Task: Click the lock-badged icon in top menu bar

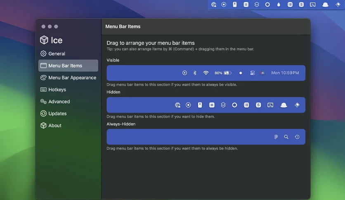Action: click(x=214, y=5)
